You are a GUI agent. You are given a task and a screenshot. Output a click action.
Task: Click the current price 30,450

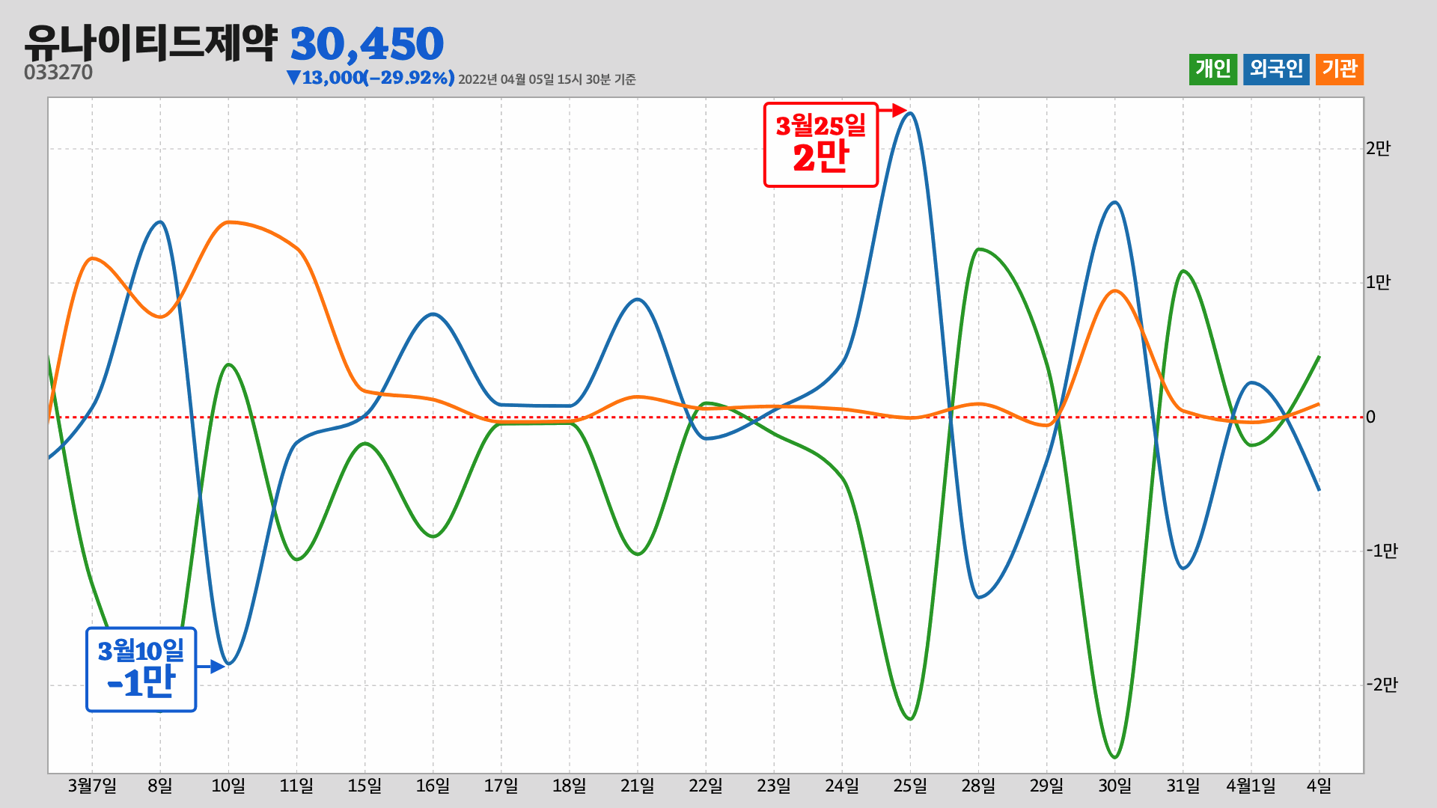[x=367, y=44]
